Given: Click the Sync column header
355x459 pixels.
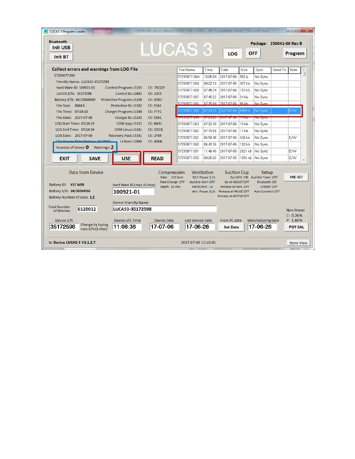Looking at the screenshot, I should click(x=262, y=70).
